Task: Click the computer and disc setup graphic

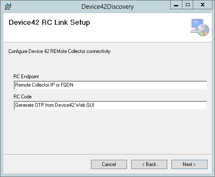Action: coord(199,27)
